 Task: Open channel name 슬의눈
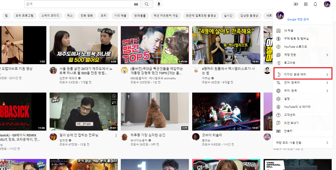(x=206, y=140)
